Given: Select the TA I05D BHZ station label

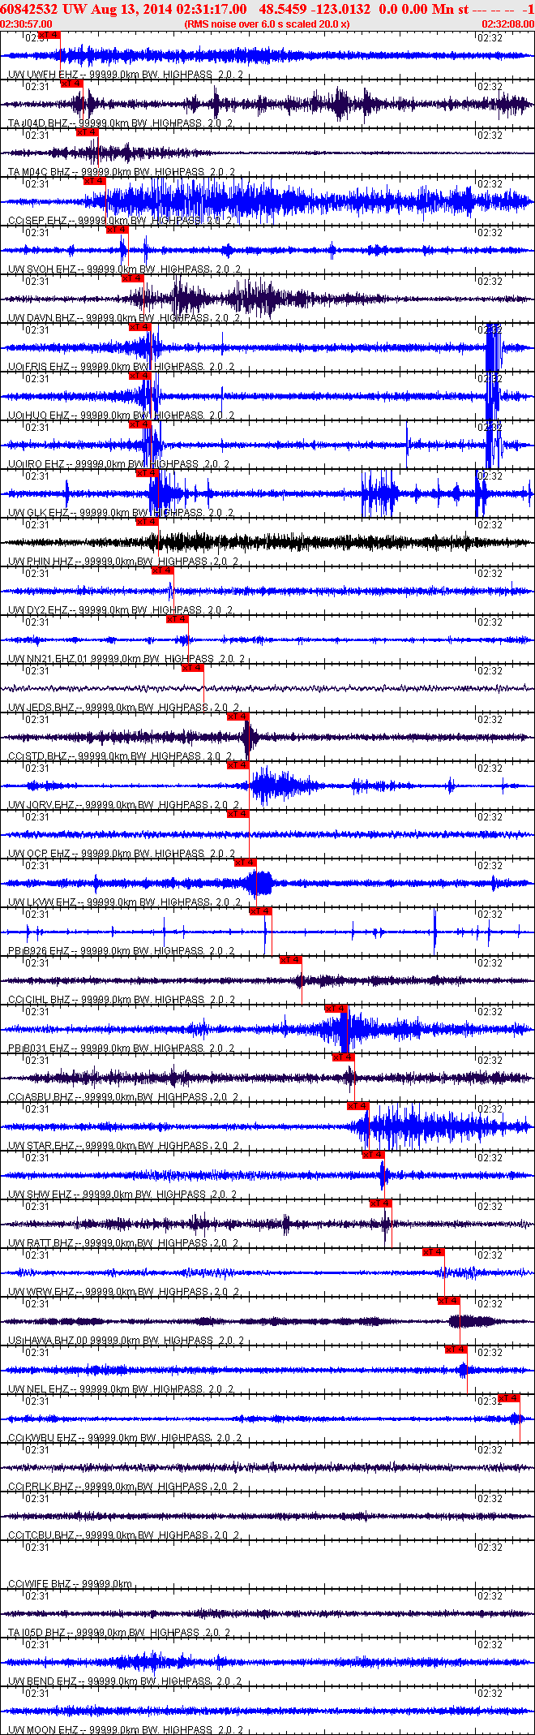Looking at the screenshot, I should pos(119,1633).
